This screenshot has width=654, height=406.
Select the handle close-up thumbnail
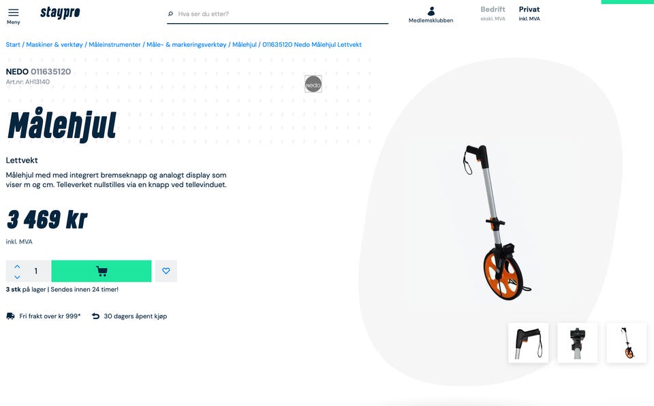[x=529, y=343]
